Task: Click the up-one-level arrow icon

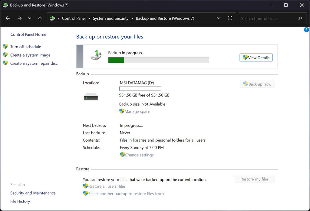Action: (x=40, y=18)
